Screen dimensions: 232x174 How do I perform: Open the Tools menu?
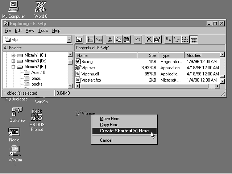[43, 31]
